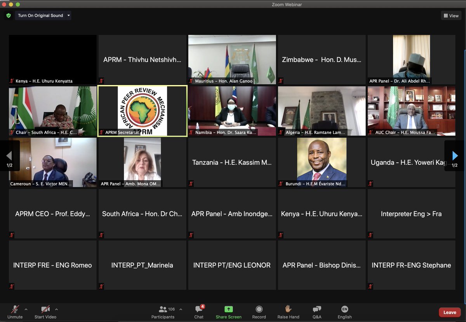Viewport: 466px width, 322px height.
Task: Click APR Panel - Bishop Dinis tile
Action: coord(322,265)
